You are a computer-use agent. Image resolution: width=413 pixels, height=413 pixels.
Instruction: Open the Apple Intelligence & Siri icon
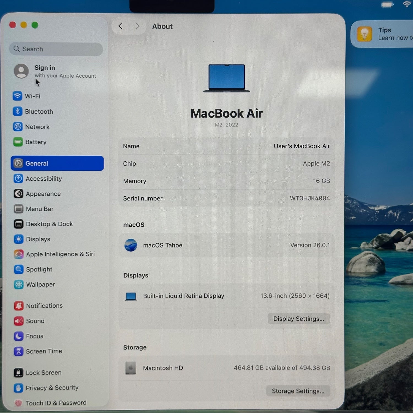tap(19, 254)
